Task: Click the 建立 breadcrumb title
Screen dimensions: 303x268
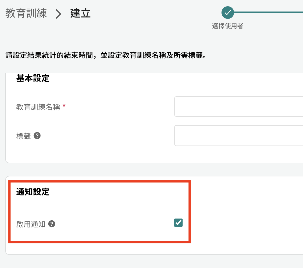Action: tap(80, 13)
